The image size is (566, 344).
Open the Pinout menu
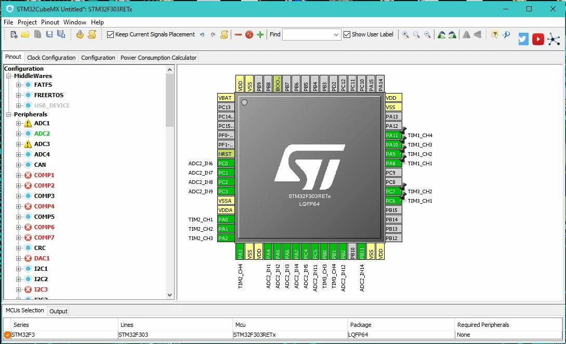(x=50, y=22)
